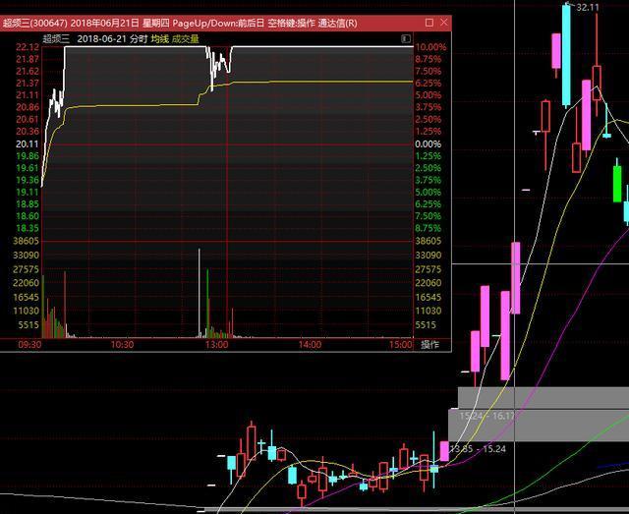
Task: Click the tall cyan candlestick below the 32.11 marker
Action: click(566, 55)
